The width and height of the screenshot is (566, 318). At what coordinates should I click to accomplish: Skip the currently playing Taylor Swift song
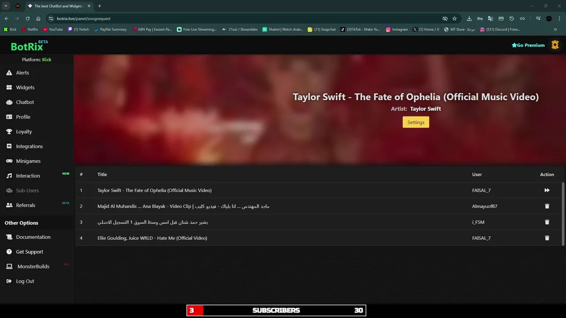point(547,190)
